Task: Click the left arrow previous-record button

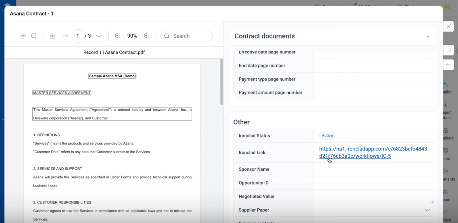Action: pyautogui.click(x=449, y=64)
